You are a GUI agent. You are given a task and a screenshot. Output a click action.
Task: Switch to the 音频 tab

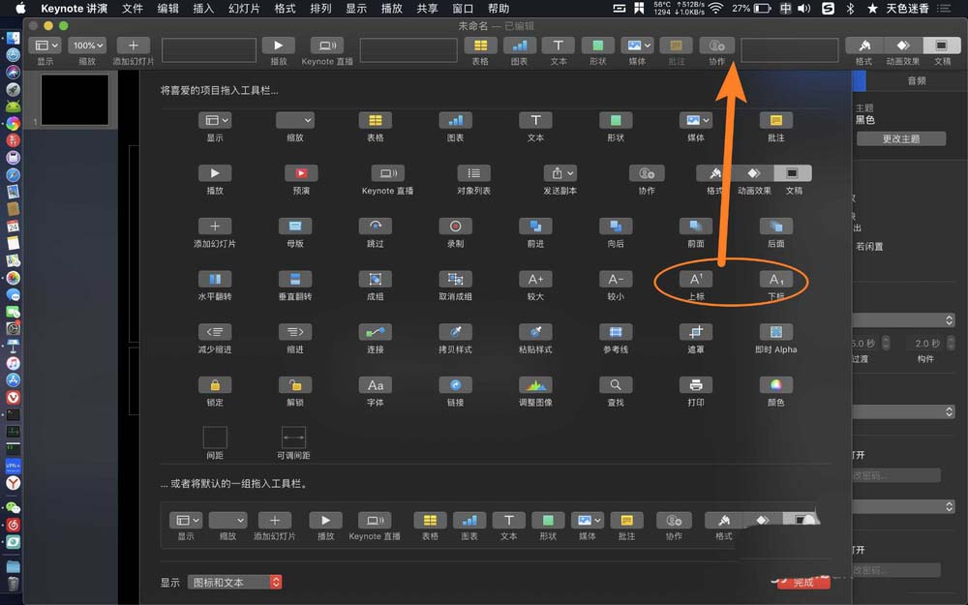[x=916, y=81]
